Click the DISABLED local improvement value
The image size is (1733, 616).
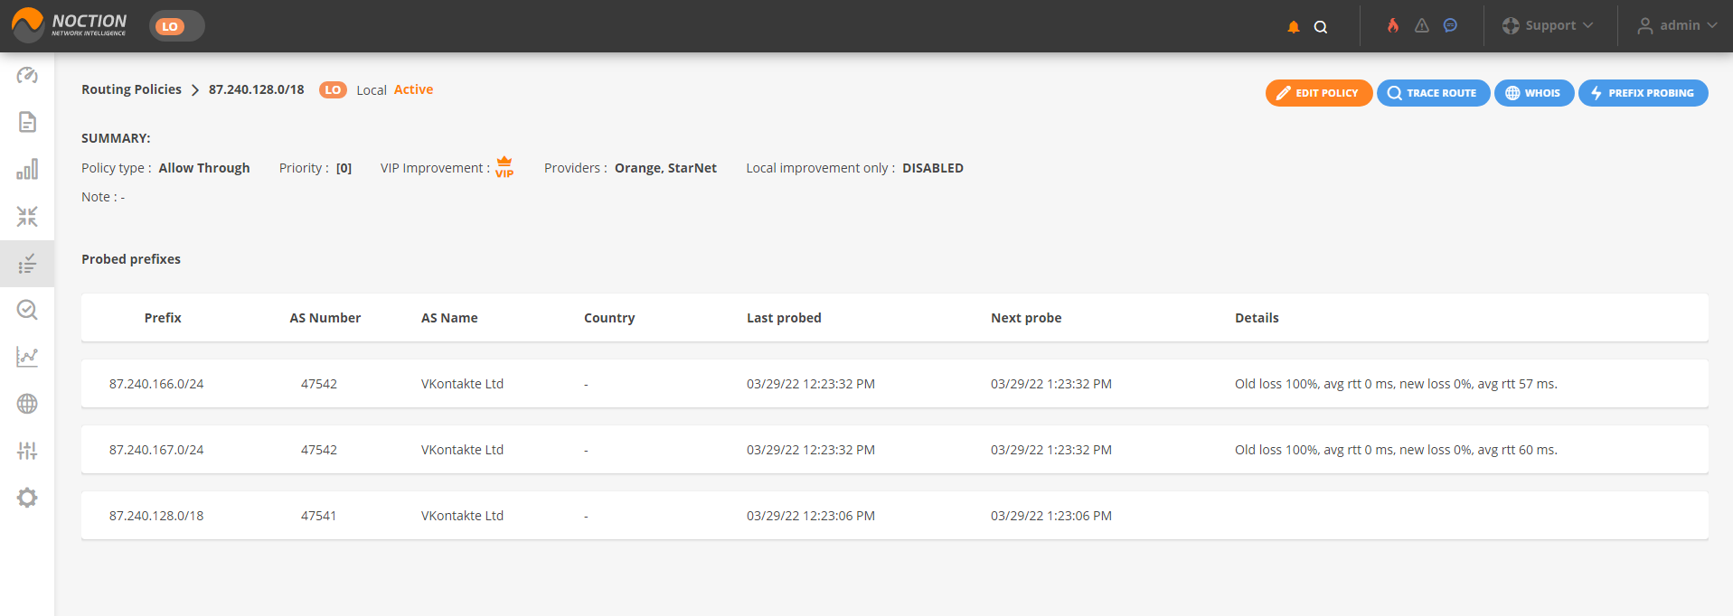[933, 168]
